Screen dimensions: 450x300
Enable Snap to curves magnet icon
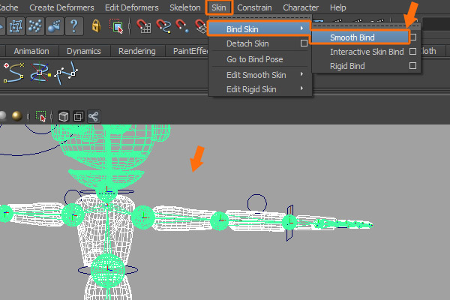tap(163, 26)
